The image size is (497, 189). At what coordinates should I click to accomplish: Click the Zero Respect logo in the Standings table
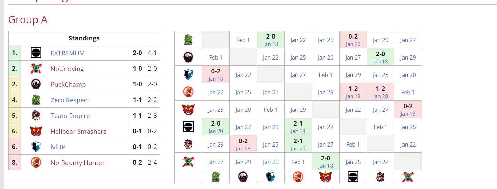(x=36, y=100)
